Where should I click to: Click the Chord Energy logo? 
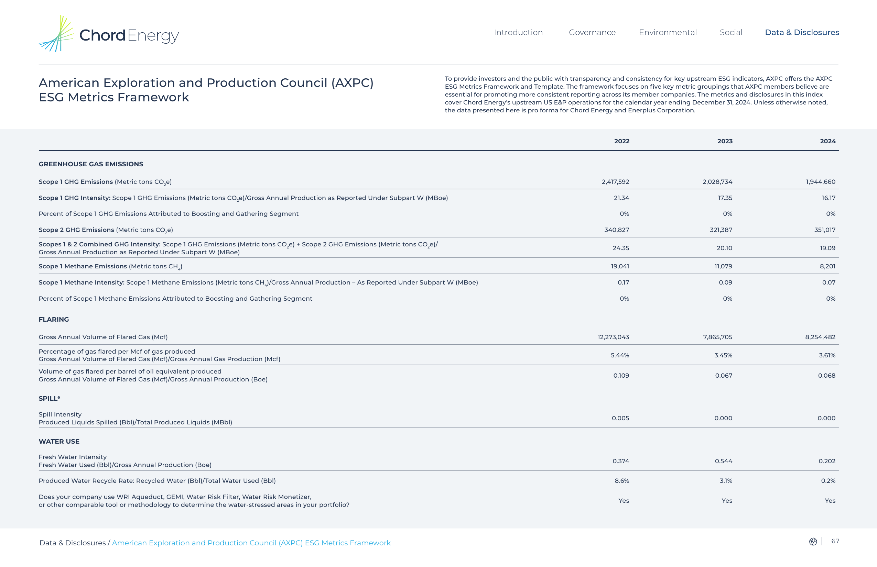[x=109, y=34]
